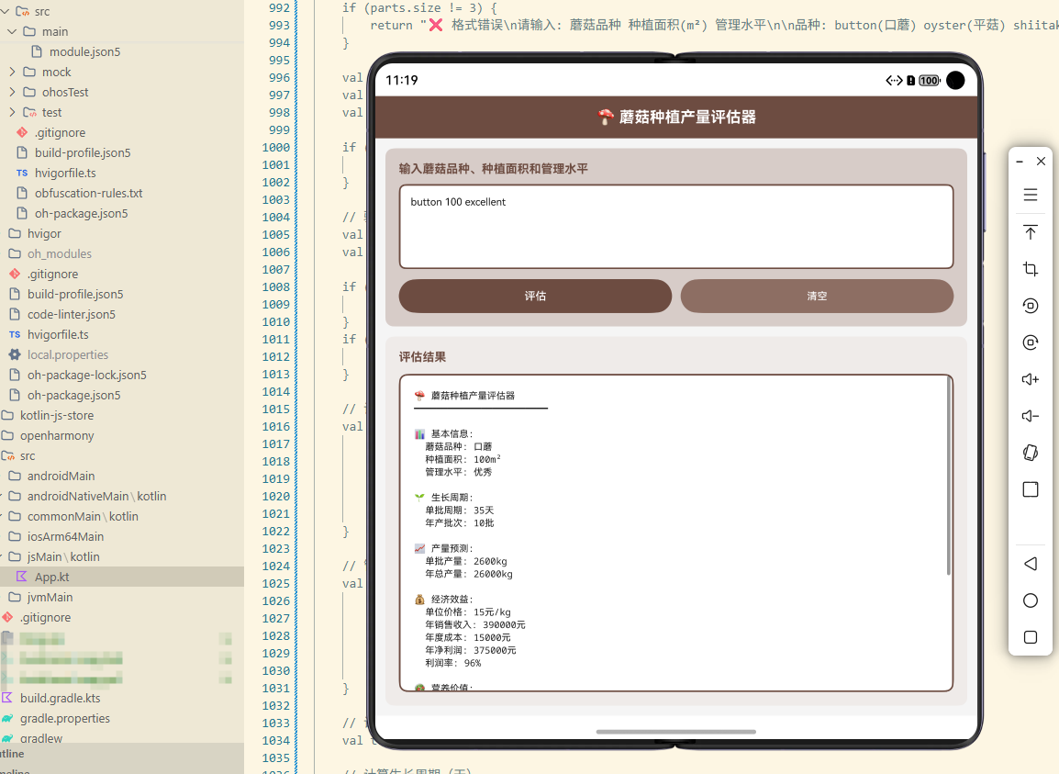Click the fold device icon in emulator toolbar
1059x774 pixels.
(x=1030, y=453)
